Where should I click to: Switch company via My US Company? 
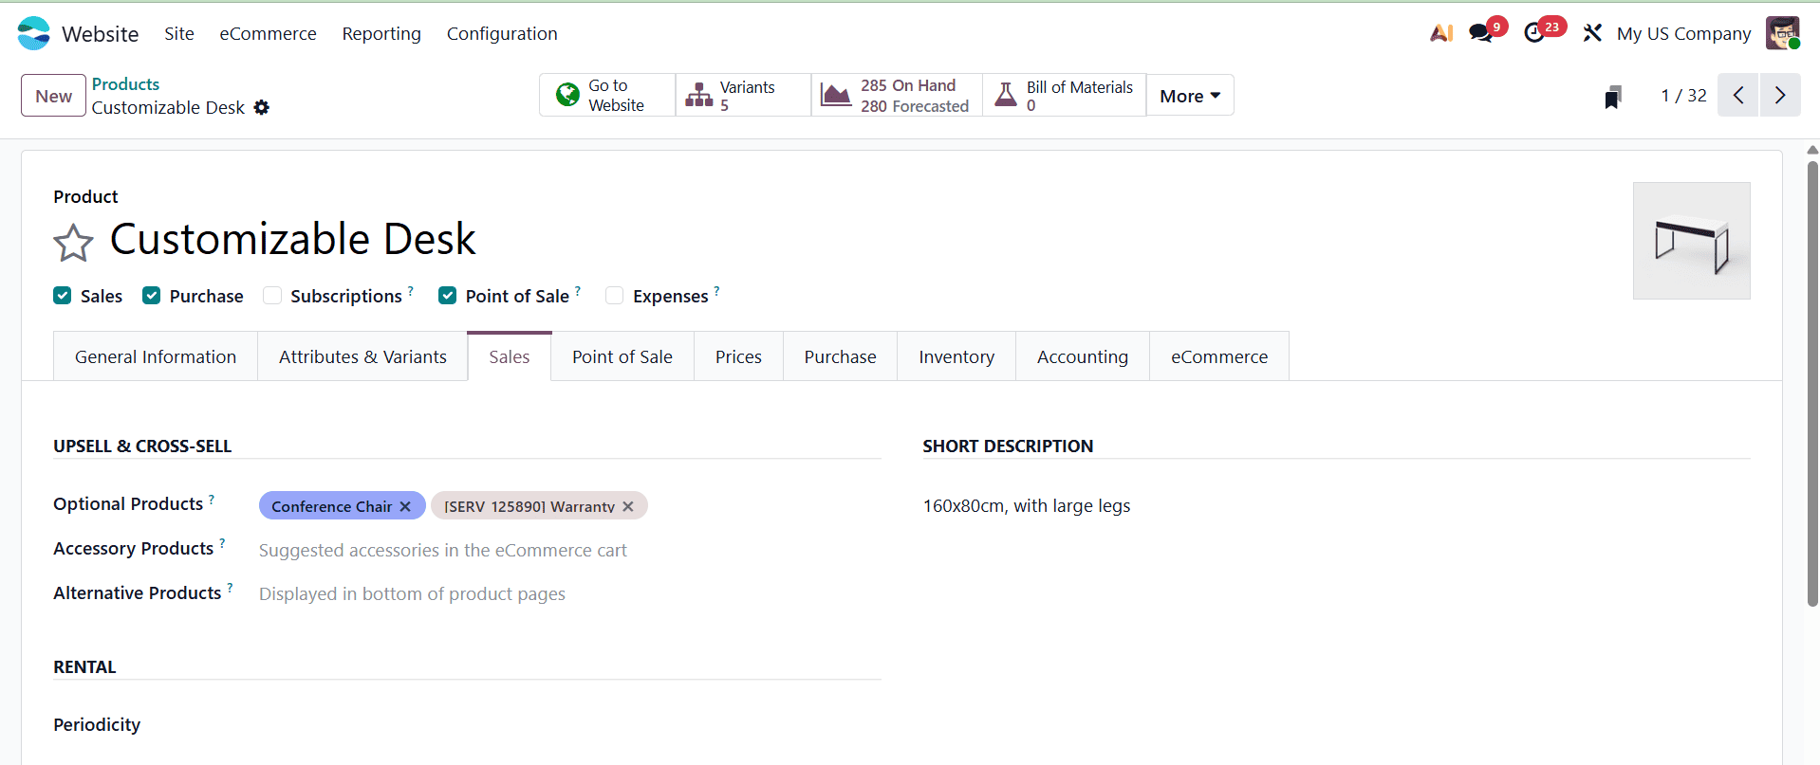pyautogui.click(x=1684, y=33)
